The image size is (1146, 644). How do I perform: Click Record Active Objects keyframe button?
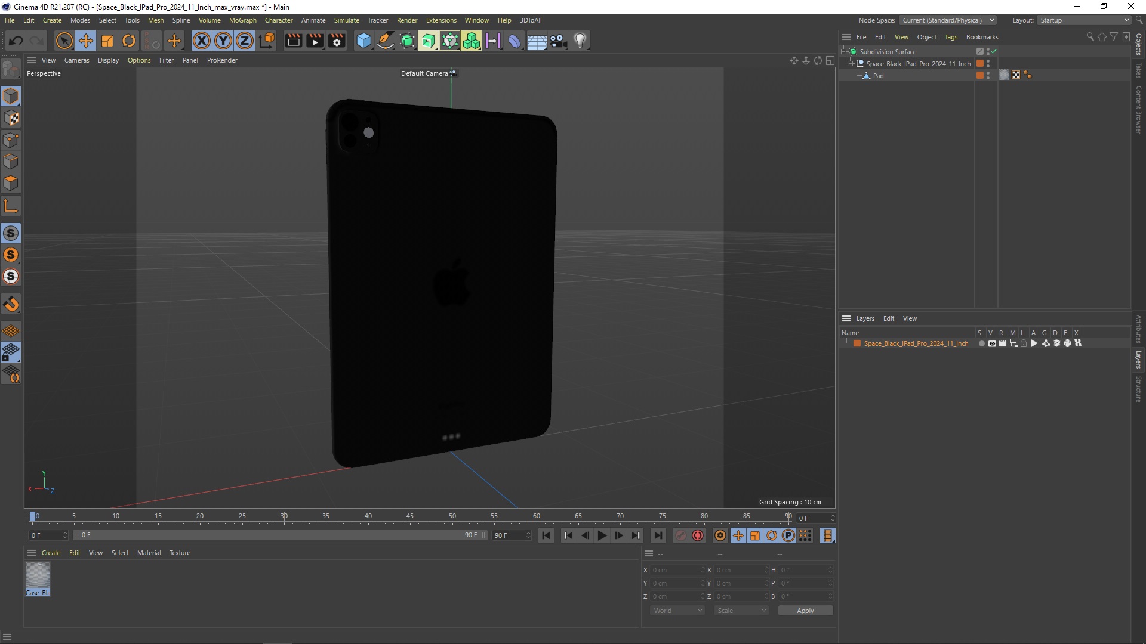tap(681, 535)
